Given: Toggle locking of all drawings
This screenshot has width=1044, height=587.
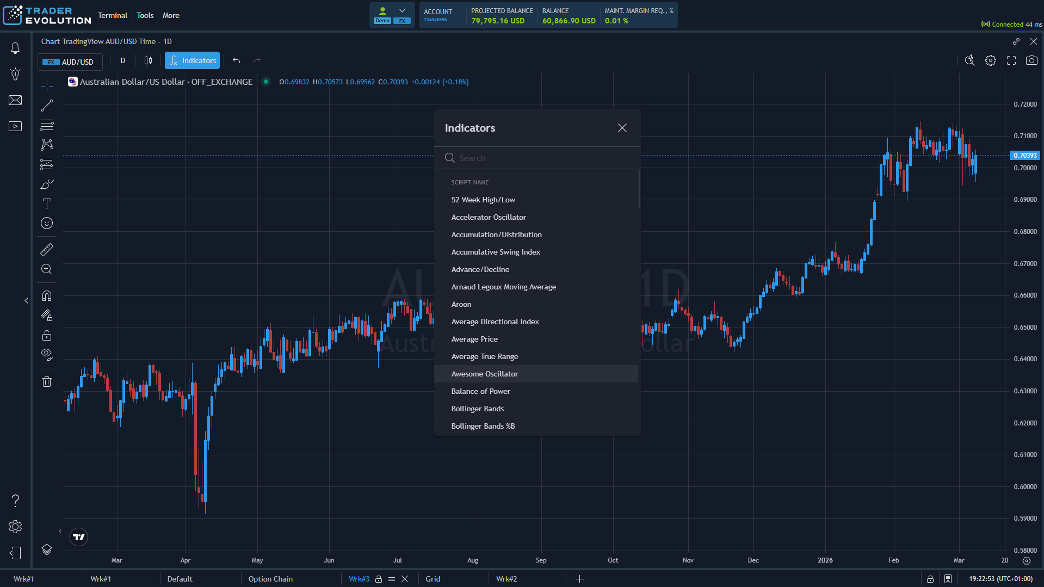Looking at the screenshot, I should [x=47, y=335].
